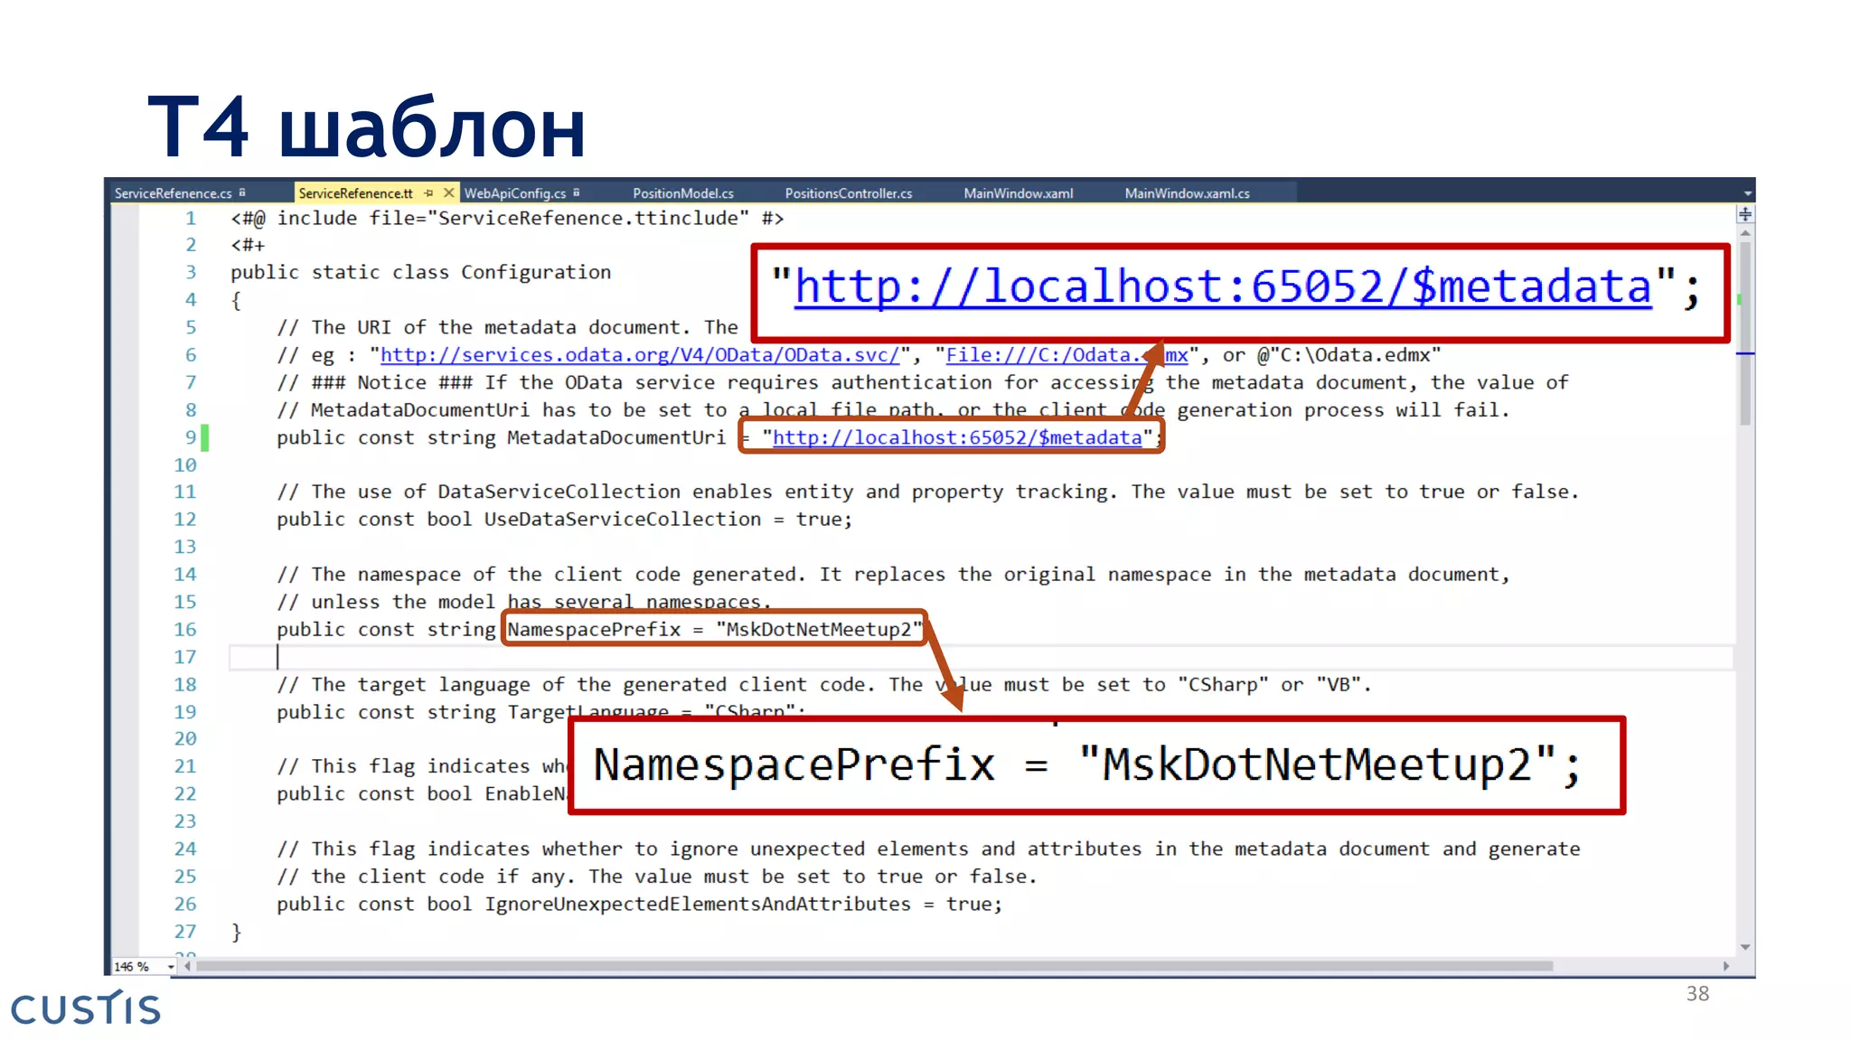Click the editor split-window handle icon
This screenshot has width=1851, height=1041.
pyautogui.click(x=1745, y=214)
